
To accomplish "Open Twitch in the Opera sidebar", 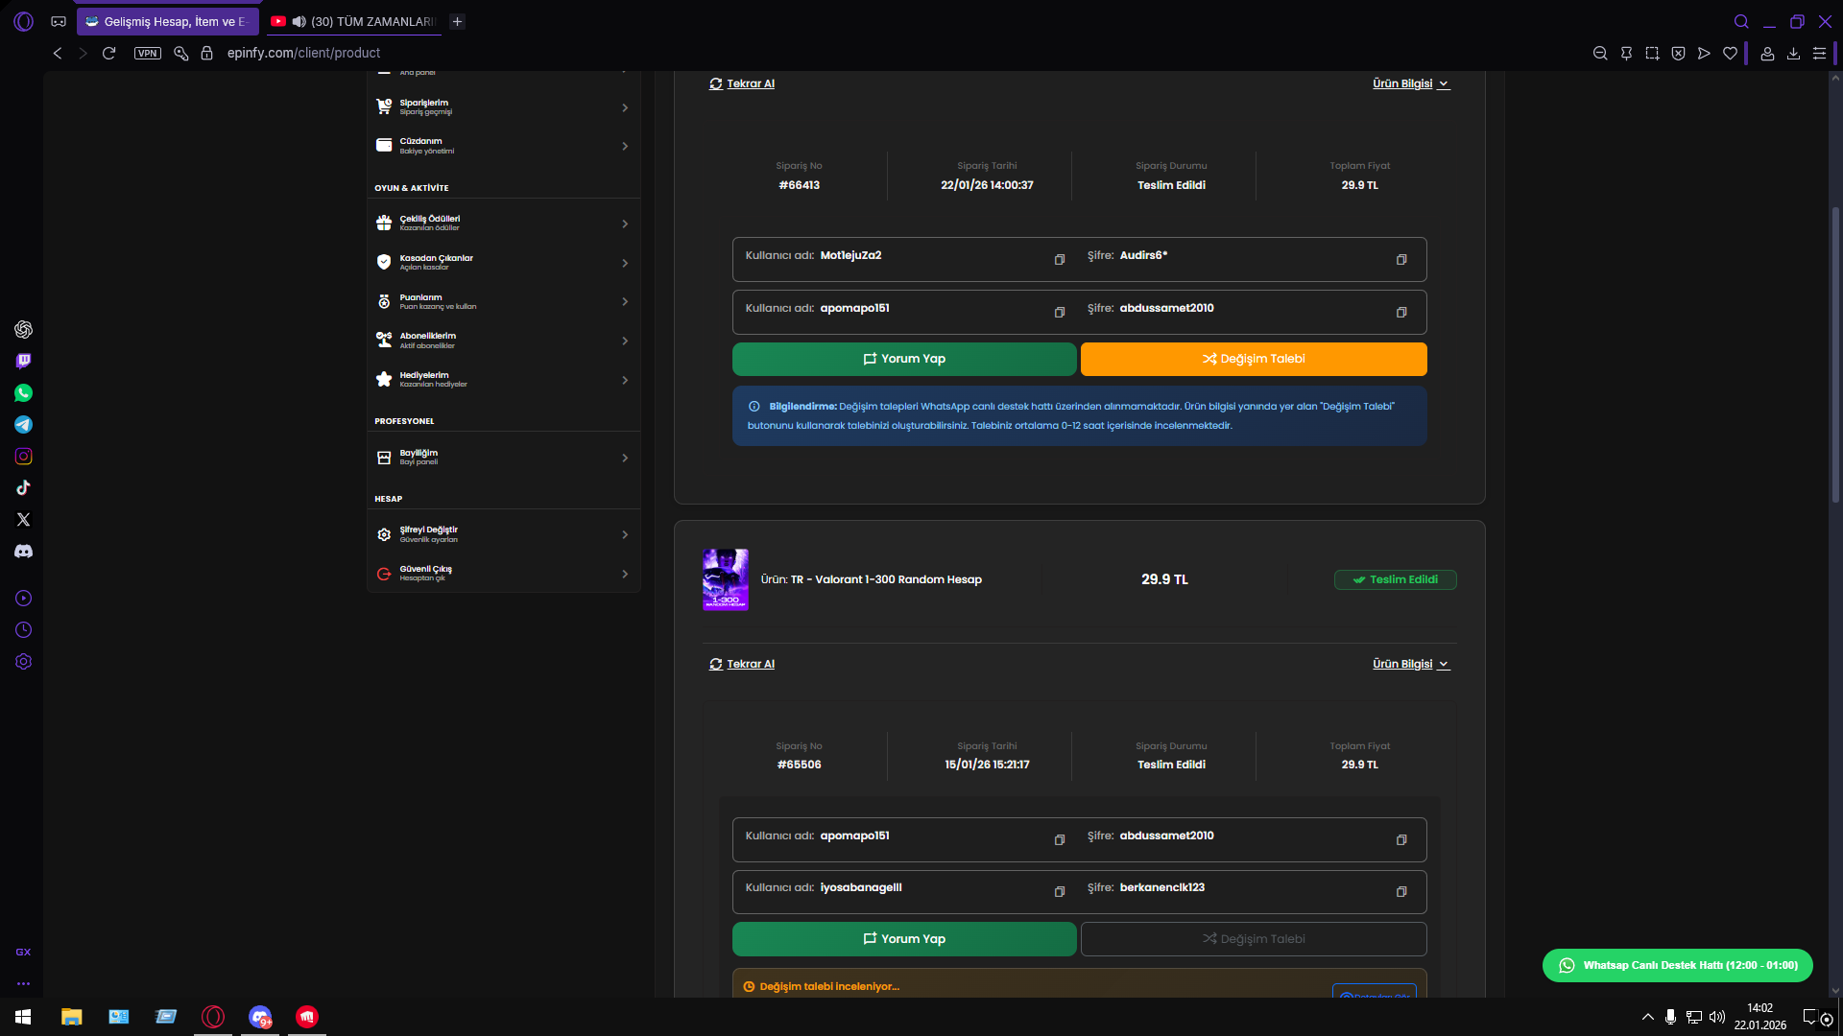I will tap(24, 362).
